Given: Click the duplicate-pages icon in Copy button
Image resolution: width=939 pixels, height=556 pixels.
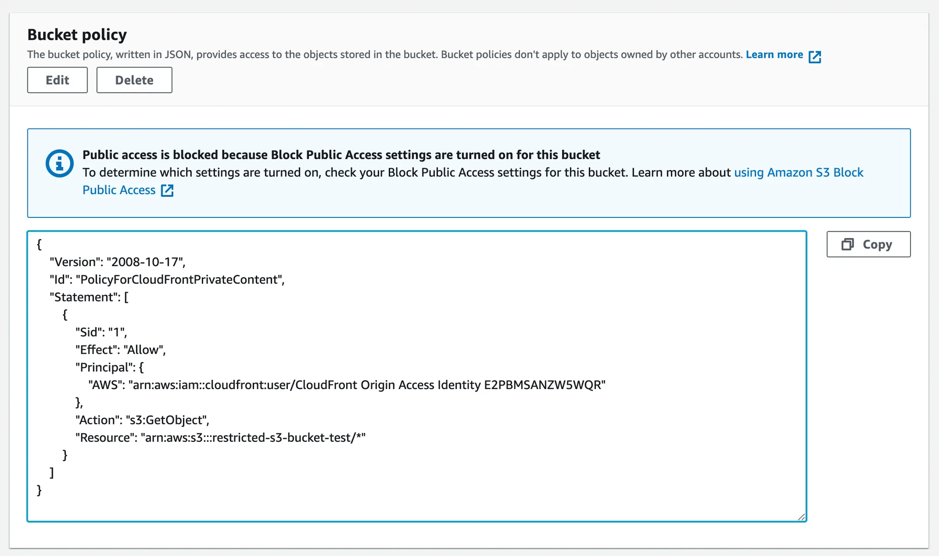Looking at the screenshot, I should pos(847,244).
